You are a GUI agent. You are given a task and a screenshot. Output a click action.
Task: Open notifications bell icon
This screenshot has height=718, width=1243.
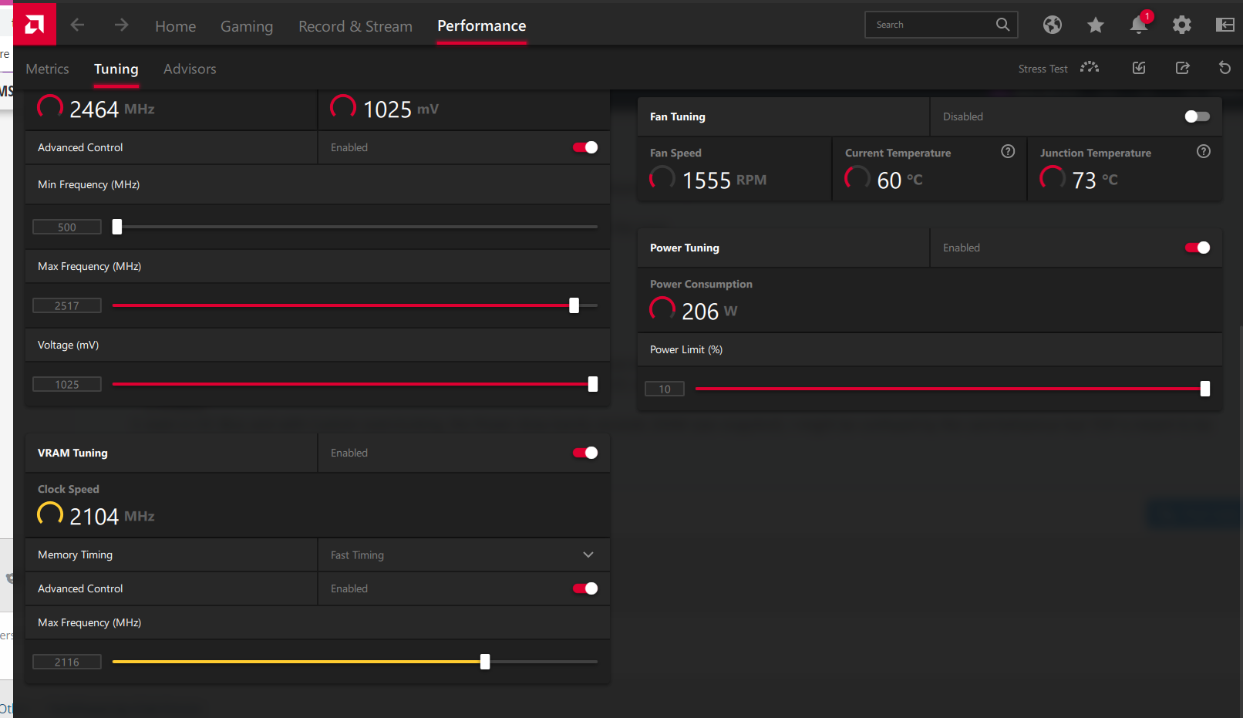1139,25
